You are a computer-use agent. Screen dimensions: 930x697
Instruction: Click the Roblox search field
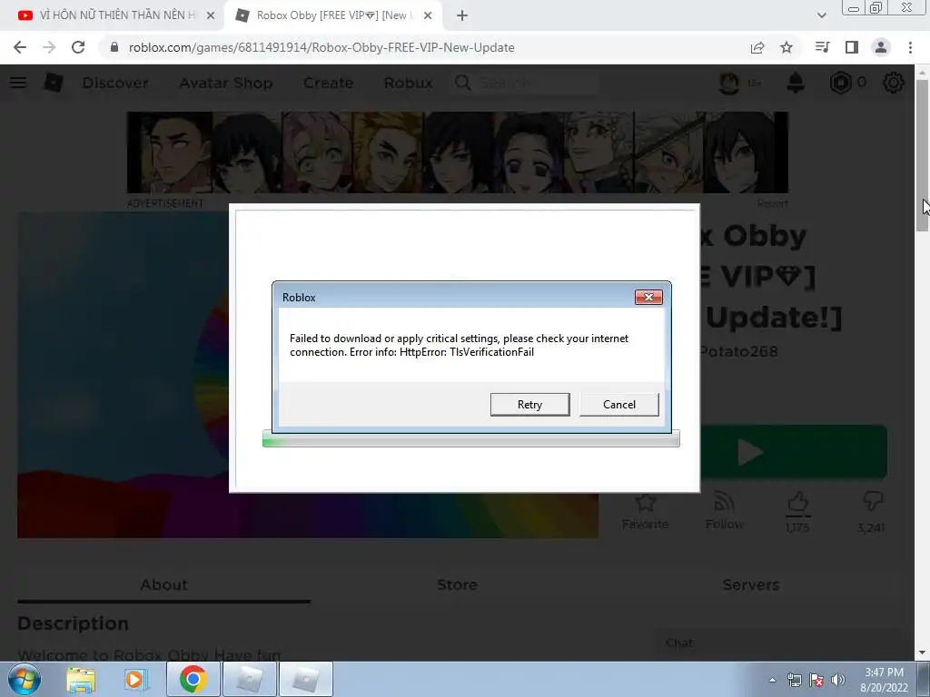(x=525, y=83)
